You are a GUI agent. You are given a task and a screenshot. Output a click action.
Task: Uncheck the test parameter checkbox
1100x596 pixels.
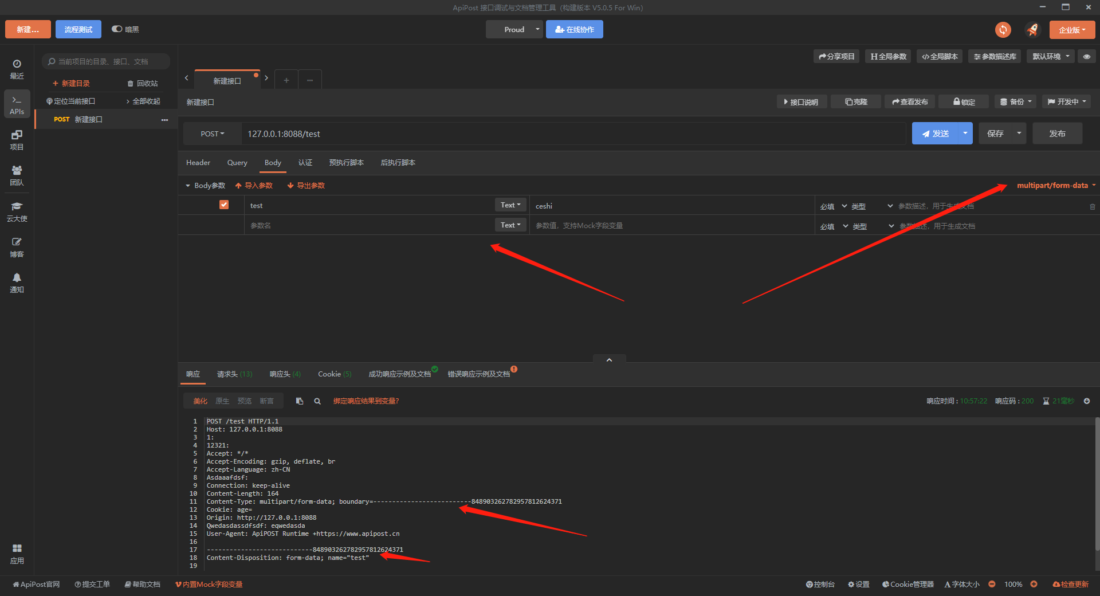(224, 205)
